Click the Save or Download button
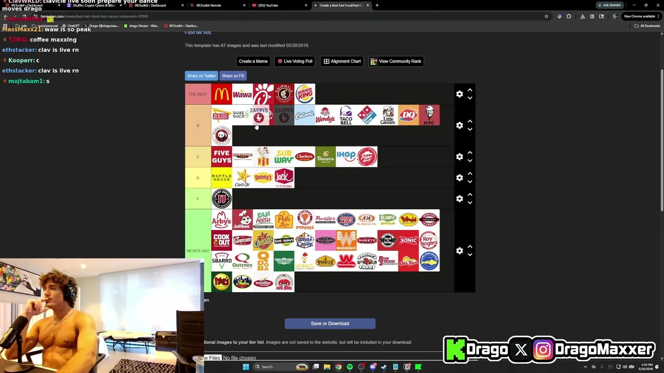 pos(330,323)
